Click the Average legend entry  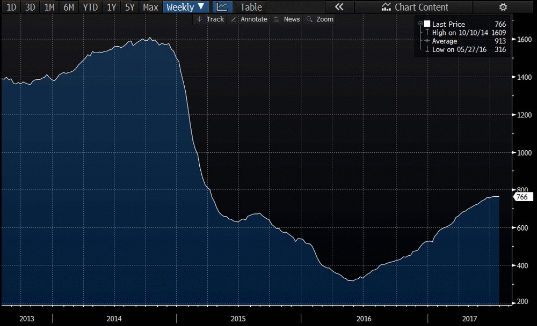(445, 41)
